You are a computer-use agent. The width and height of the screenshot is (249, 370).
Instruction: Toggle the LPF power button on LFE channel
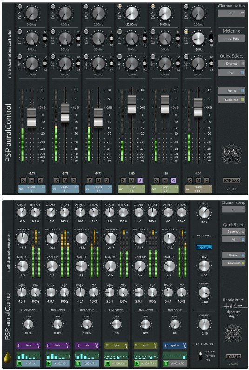coord(186,31)
